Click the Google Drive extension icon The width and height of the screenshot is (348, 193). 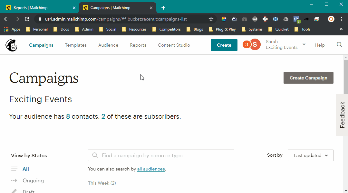(285, 19)
